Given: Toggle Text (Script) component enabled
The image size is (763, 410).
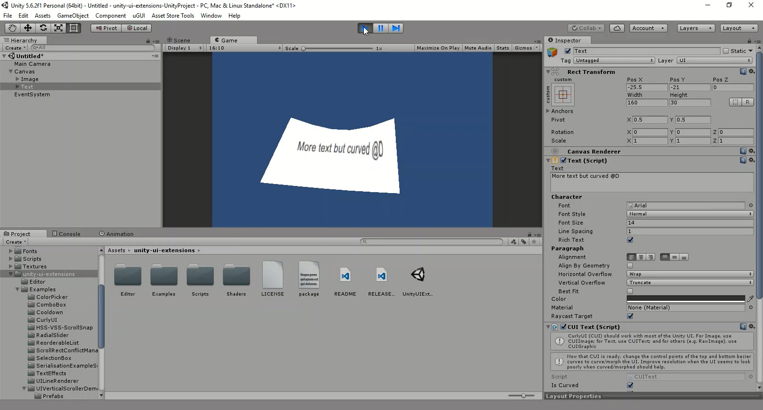Looking at the screenshot, I should coord(564,160).
